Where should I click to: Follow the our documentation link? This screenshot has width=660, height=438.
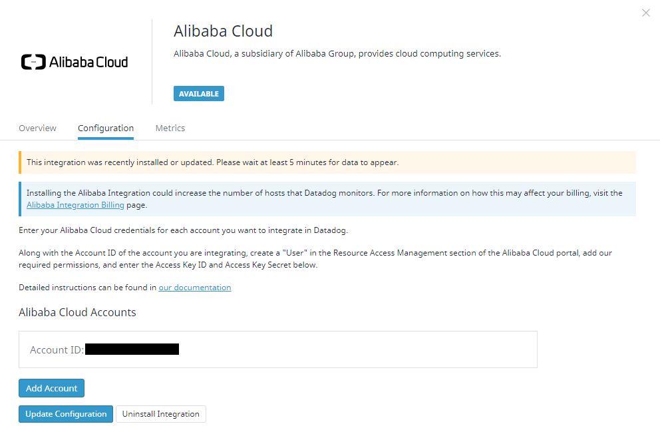(195, 288)
